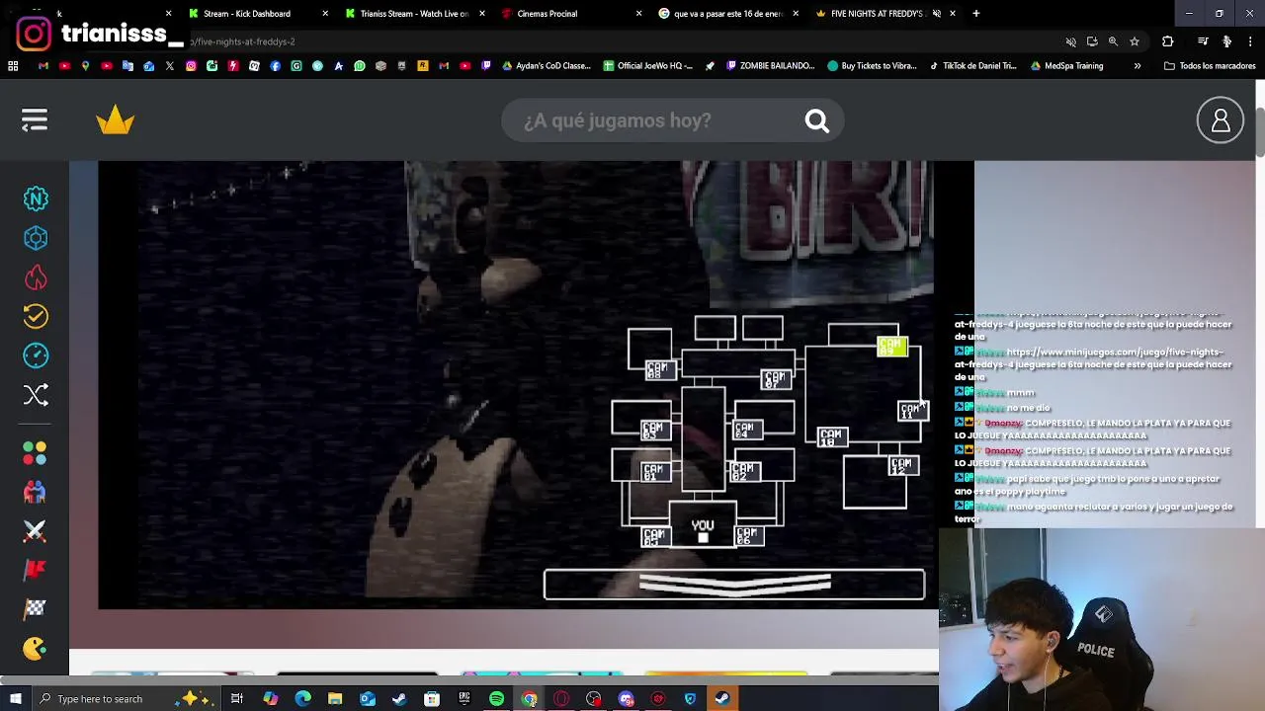This screenshot has width=1265, height=711.
Task: Click the blue hexagon sidebar icon
Action: [x=36, y=238]
